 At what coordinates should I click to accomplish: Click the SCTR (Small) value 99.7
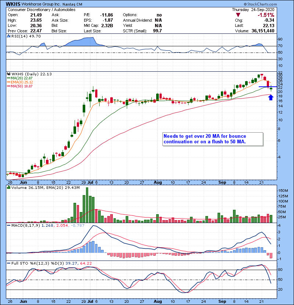pos(157,31)
